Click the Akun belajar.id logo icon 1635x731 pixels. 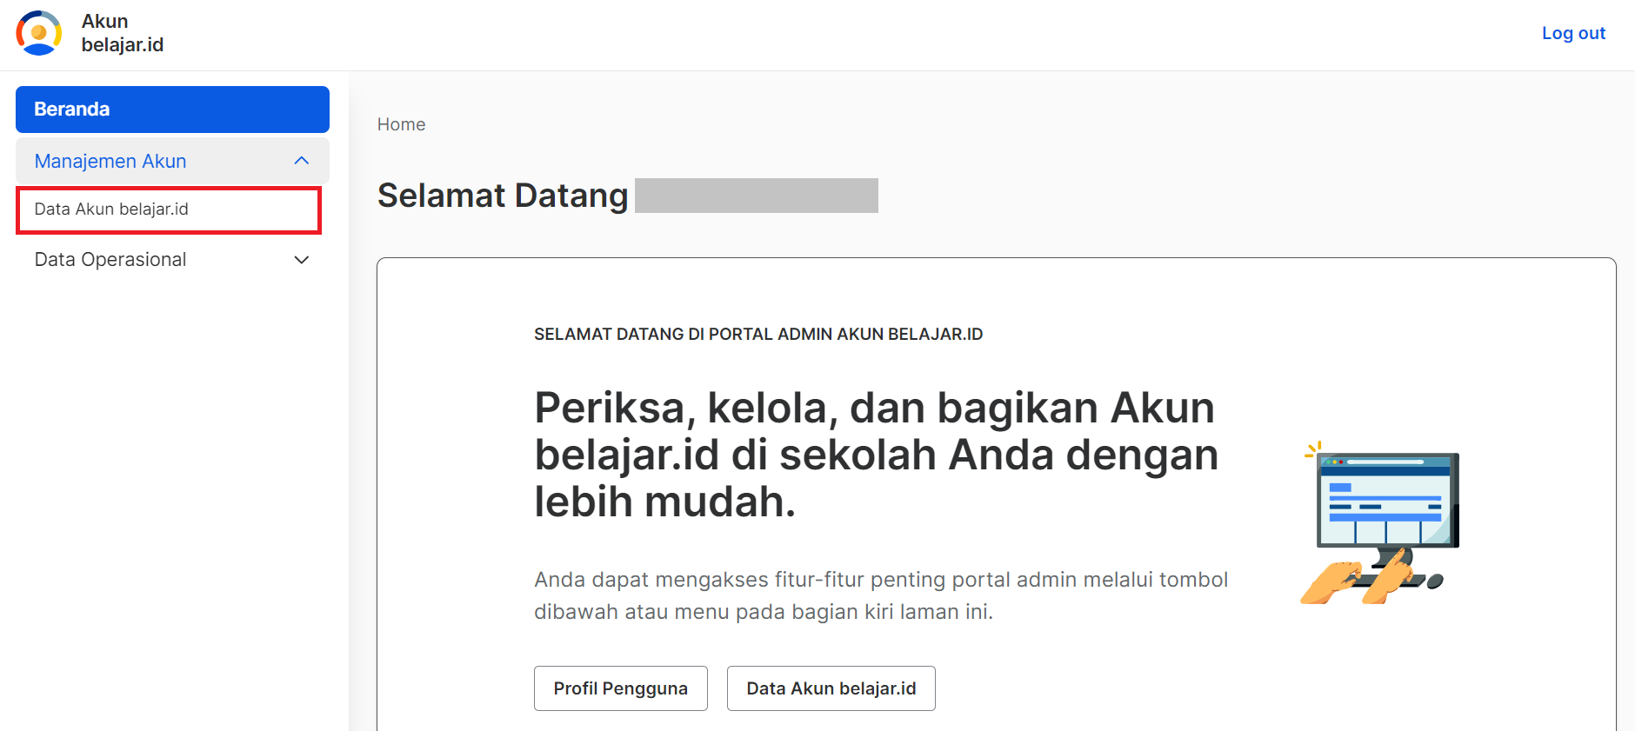39,33
